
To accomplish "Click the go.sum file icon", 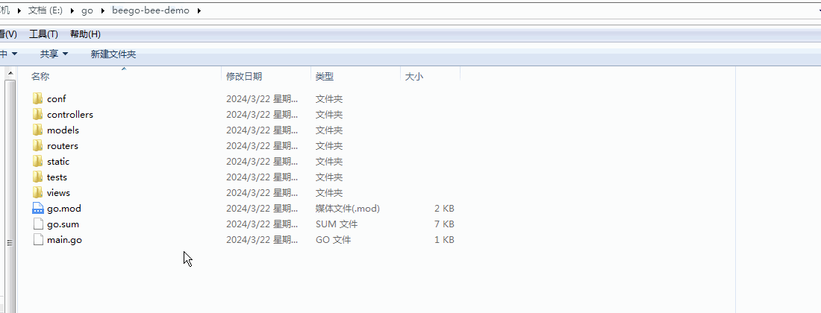I will (x=38, y=224).
